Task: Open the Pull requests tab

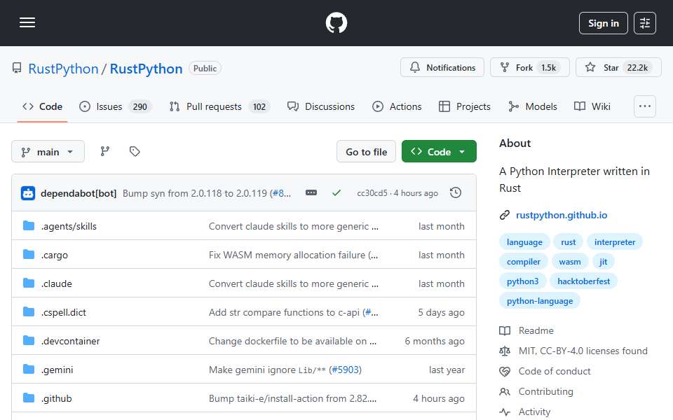Action: click(219, 106)
